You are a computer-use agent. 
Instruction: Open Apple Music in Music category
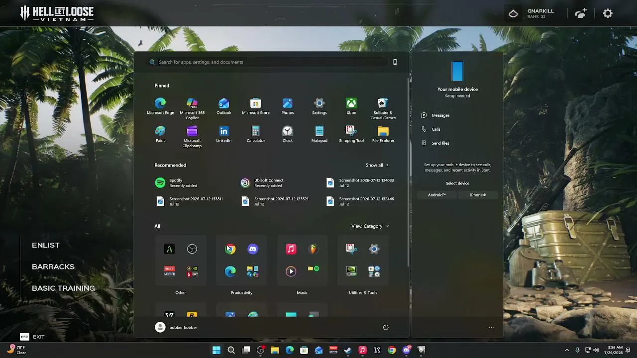291,249
